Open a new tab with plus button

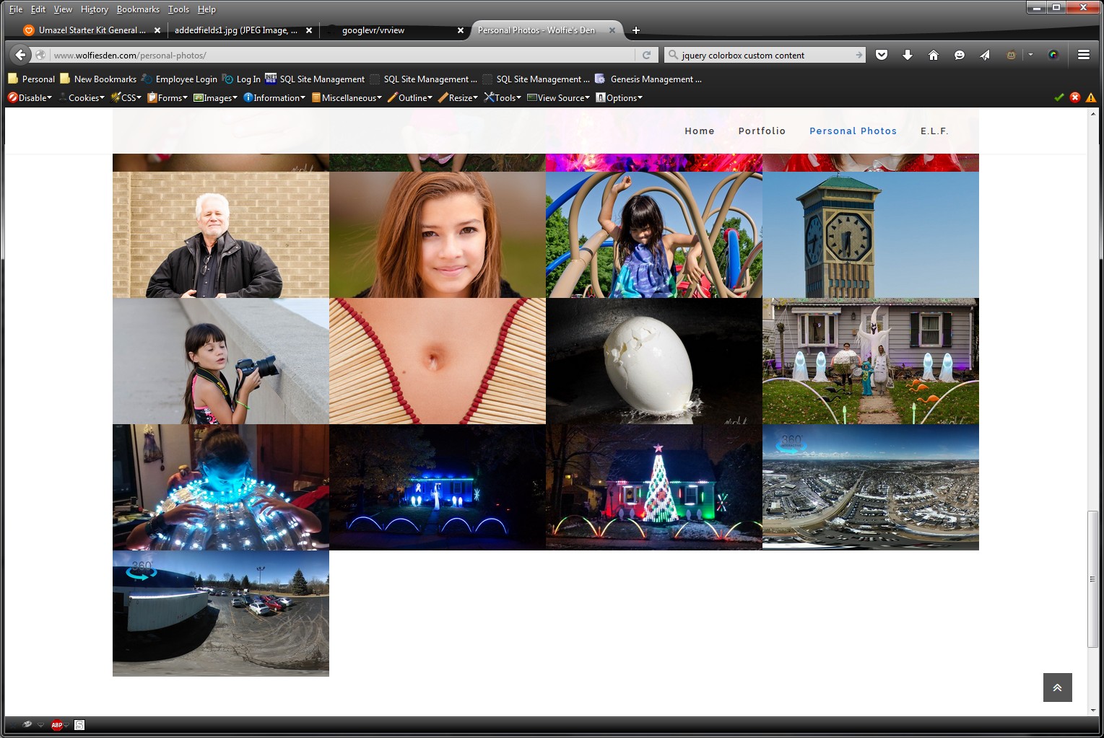pos(635,30)
